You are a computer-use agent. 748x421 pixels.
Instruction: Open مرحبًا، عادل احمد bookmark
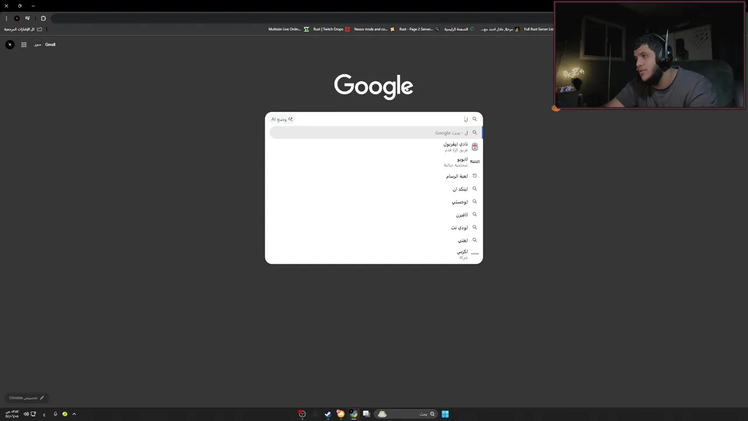click(x=500, y=29)
